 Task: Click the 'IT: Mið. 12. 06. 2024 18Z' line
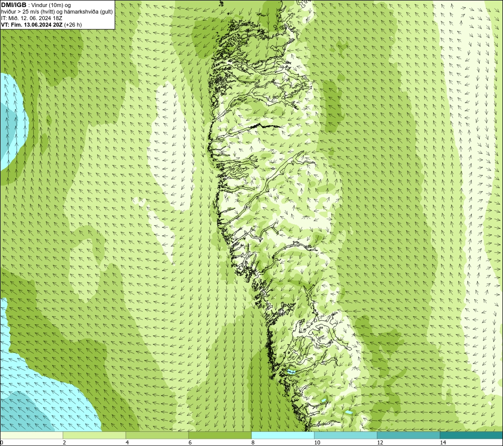32,18
